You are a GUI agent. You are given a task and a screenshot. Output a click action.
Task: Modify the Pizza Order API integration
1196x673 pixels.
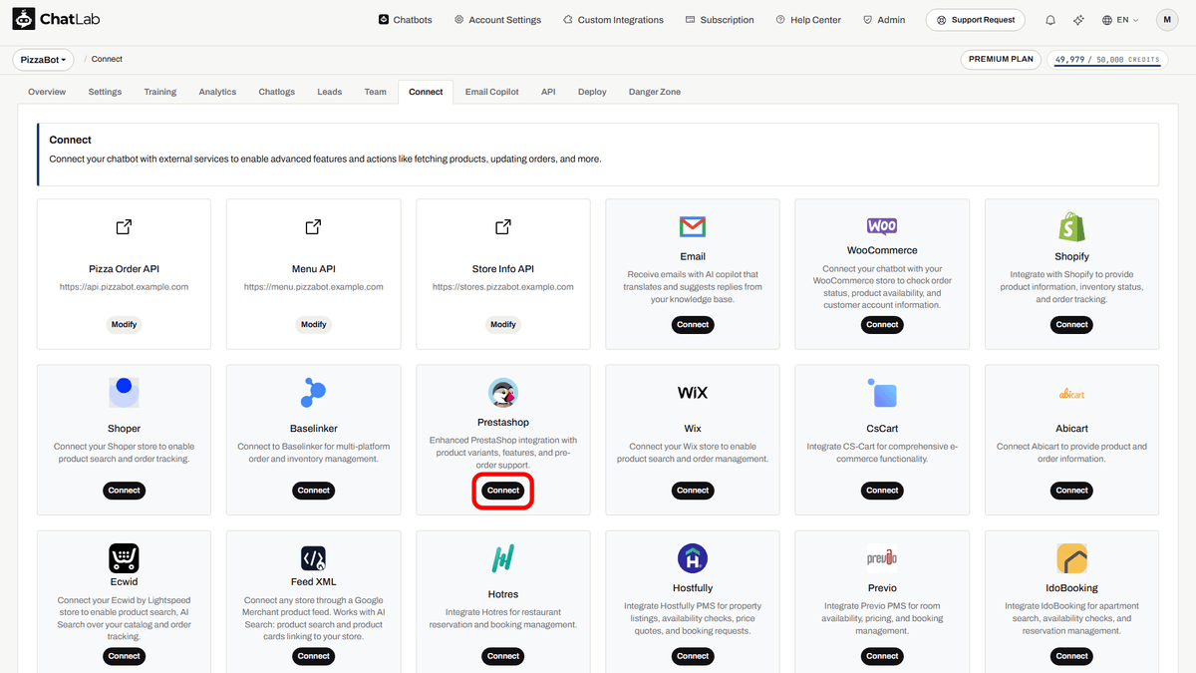pos(124,324)
